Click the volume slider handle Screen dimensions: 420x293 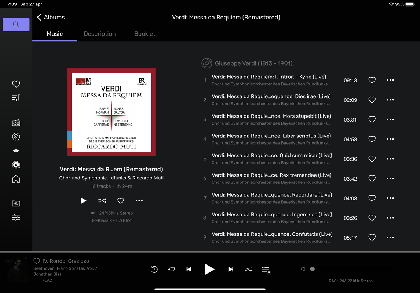(312, 269)
